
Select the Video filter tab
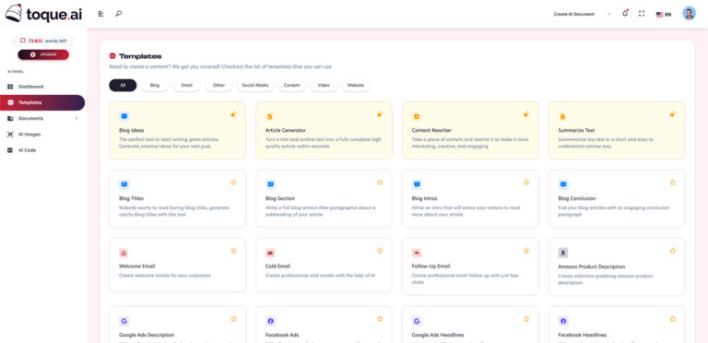click(x=324, y=86)
